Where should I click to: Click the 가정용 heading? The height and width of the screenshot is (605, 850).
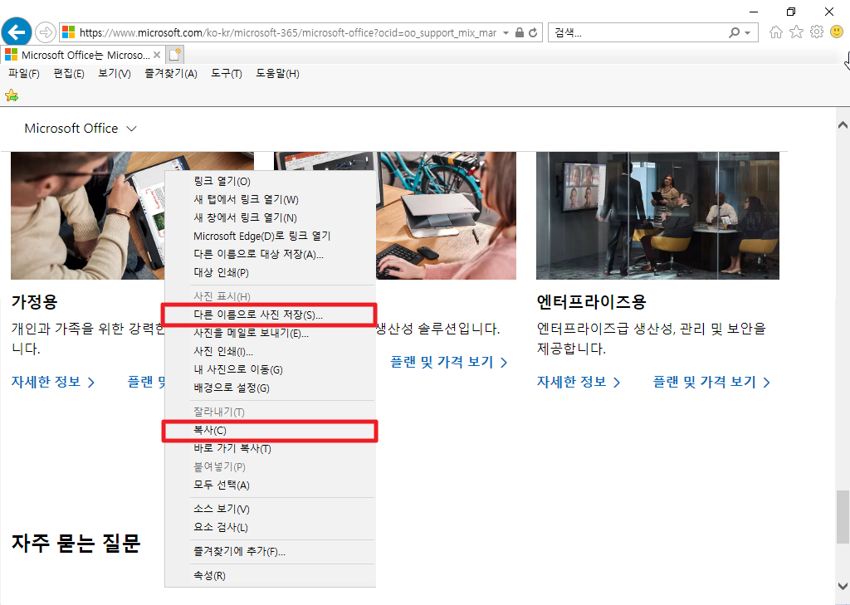pyautogui.click(x=34, y=302)
